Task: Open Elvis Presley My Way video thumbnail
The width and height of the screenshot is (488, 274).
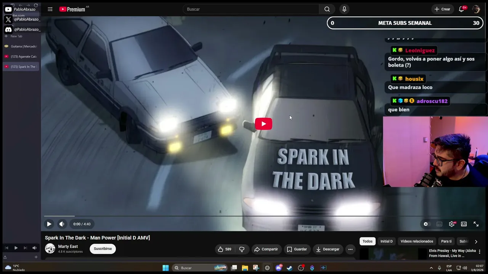Action: tap(393, 254)
